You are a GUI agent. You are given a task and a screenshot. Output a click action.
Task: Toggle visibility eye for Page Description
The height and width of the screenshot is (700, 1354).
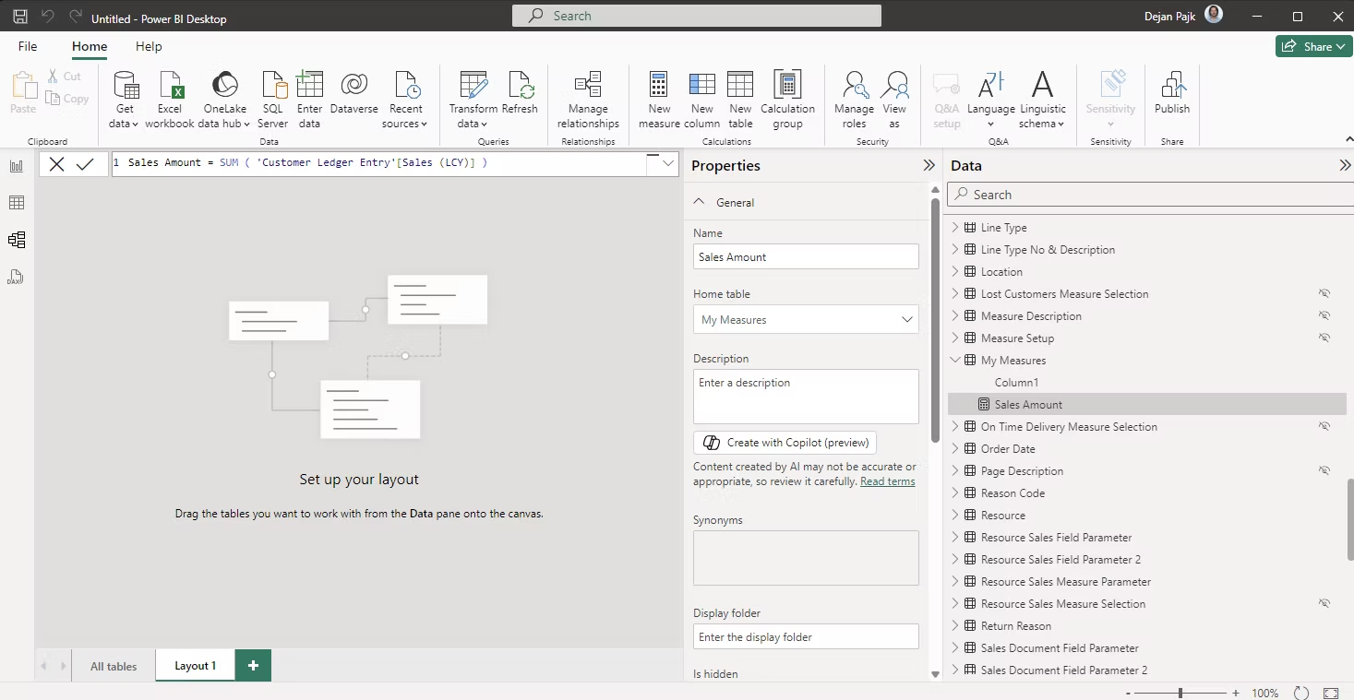pos(1324,471)
